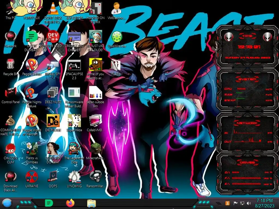Select the Peggle Deluxe shortcut
Viewport: 279px width, 209px height.
click(32, 67)
